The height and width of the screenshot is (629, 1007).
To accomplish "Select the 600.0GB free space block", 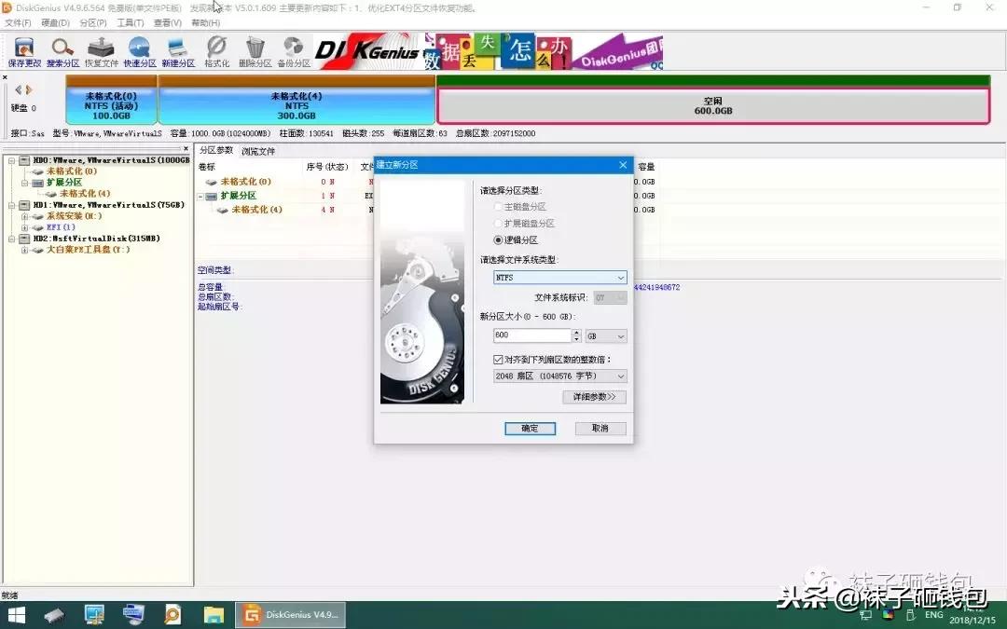I will coord(713,103).
